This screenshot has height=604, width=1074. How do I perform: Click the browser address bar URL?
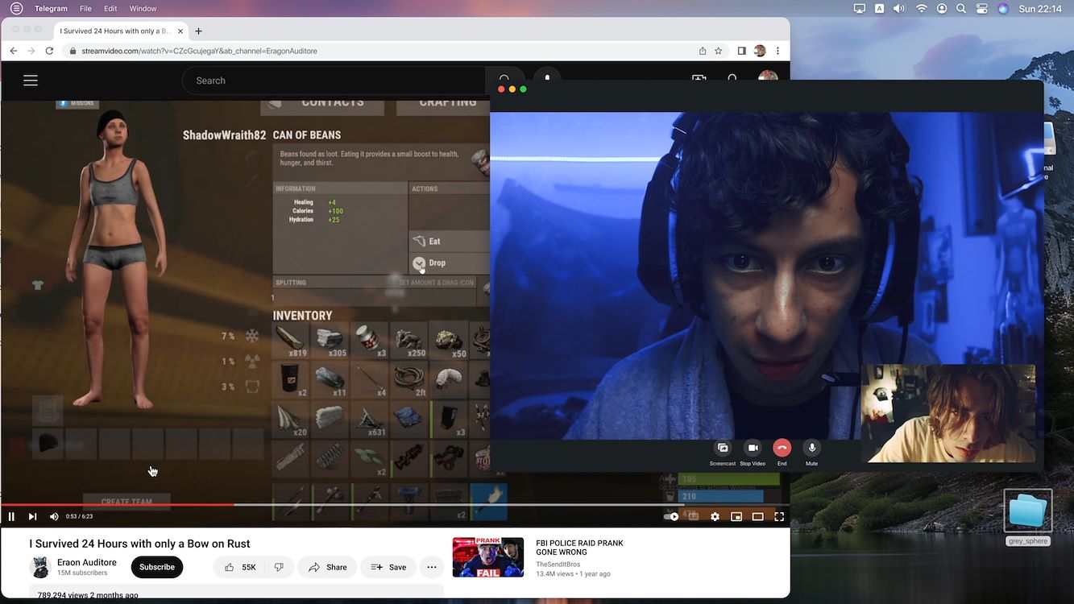tap(199, 51)
